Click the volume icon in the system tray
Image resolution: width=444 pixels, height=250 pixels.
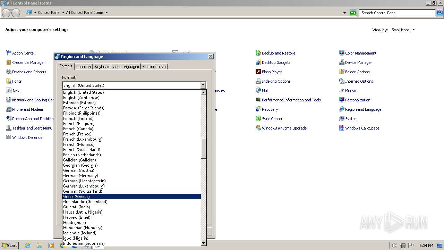(394, 245)
